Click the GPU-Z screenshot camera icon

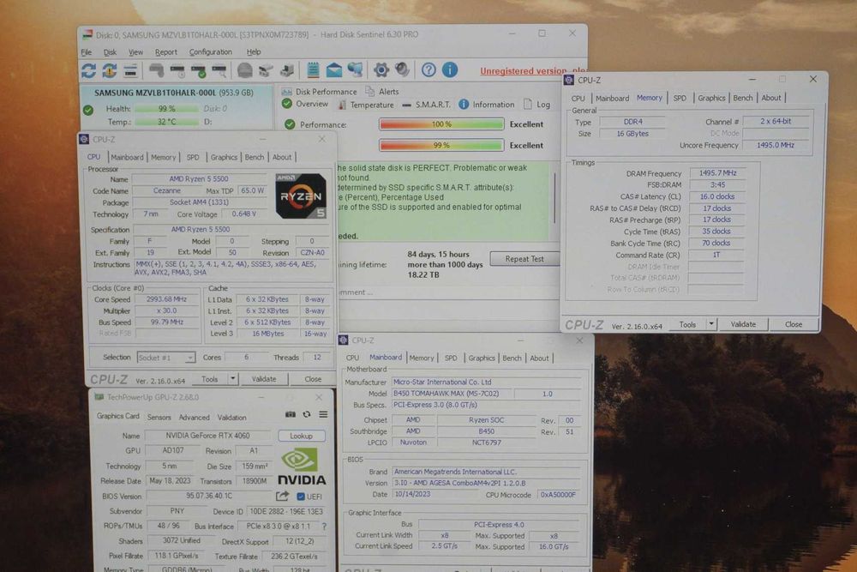point(291,414)
